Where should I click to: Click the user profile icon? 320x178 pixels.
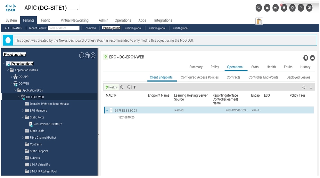point(309,8)
